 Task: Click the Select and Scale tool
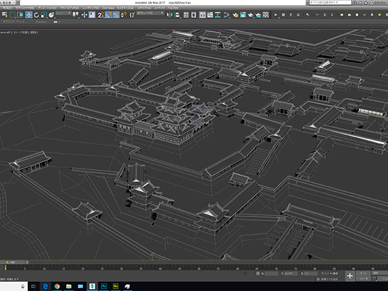click(x=44, y=15)
